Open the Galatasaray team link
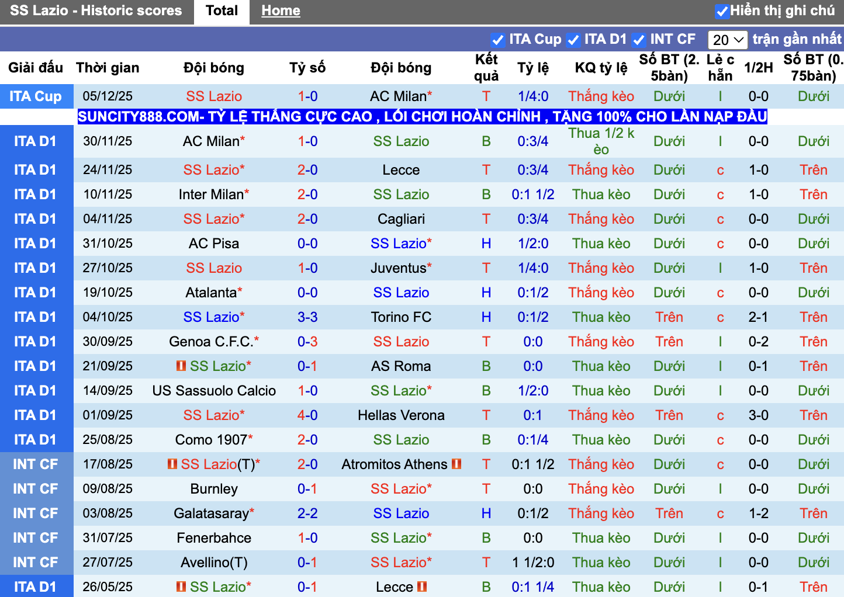 pos(211,513)
